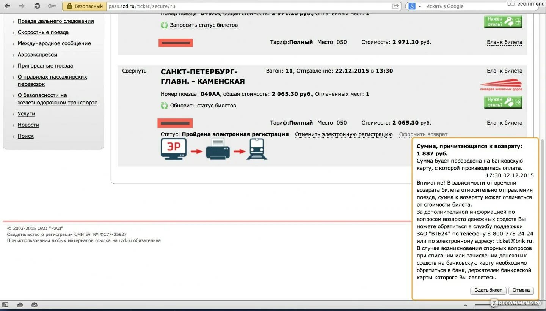Go forward with the browser forward arrow

point(22,6)
